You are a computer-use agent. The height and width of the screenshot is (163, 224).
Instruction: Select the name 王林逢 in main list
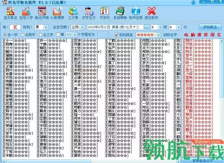click(x=14, y=137)
